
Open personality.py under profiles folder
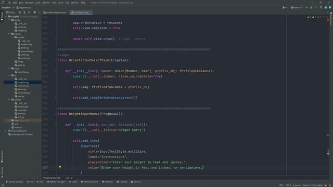[25, 51]
